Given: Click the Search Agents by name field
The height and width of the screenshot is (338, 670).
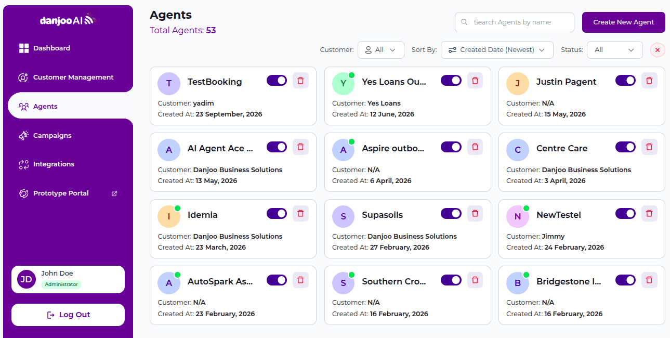Looking at the screenshot, I should [515, 22].
